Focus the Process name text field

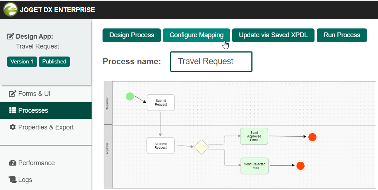point(211,62)
